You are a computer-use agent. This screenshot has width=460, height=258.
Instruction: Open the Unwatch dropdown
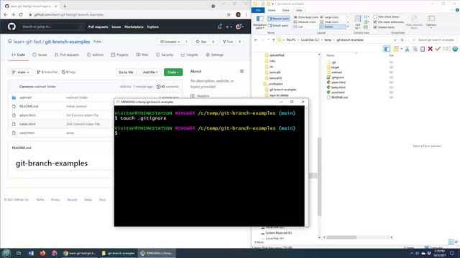pos(170,42)
